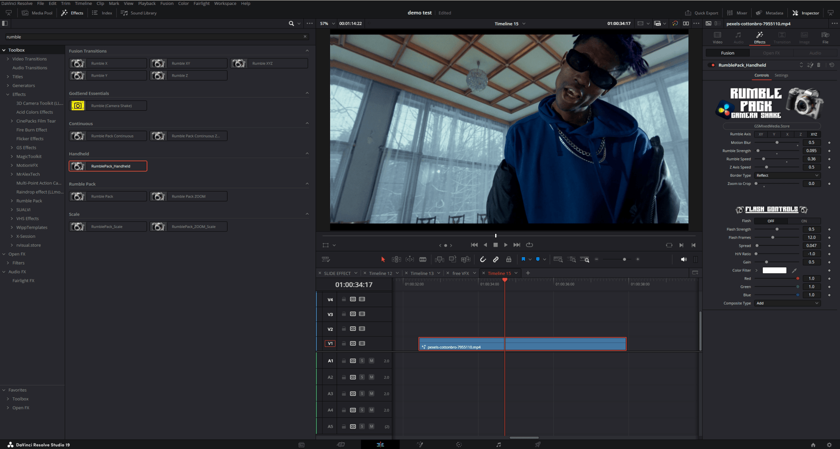840x449 pixels.
Task: Click the Quick Export button
Action: click(701, 13)
